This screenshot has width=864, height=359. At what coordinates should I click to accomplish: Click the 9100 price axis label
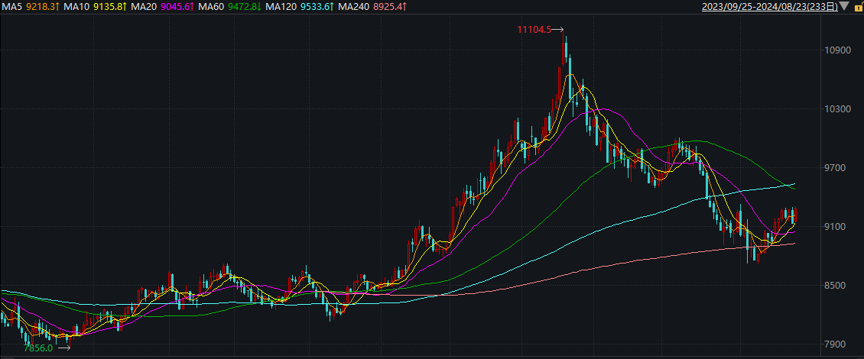(x=834, y=227)
